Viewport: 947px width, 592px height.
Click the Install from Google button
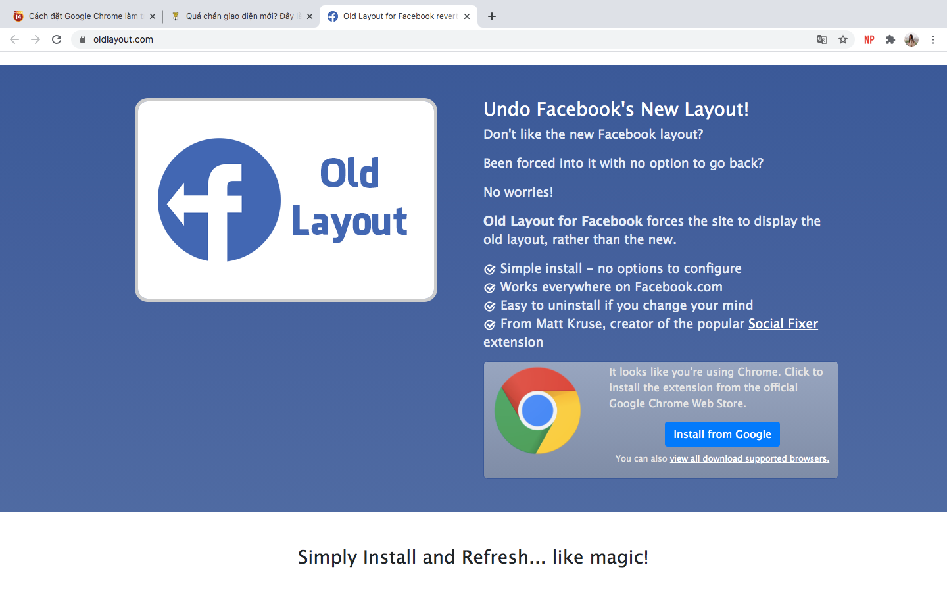point(722,434)
